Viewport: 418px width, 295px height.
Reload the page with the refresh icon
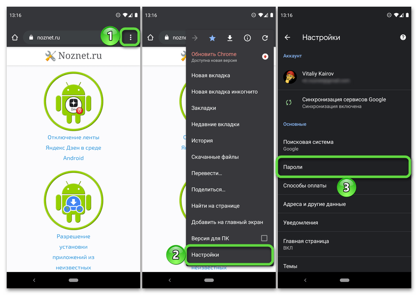coord(264,38)
